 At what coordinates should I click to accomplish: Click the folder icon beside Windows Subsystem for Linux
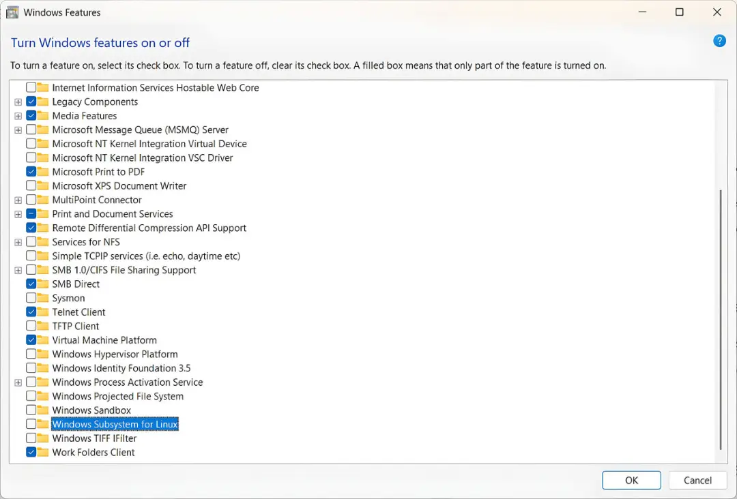point(43,424)
